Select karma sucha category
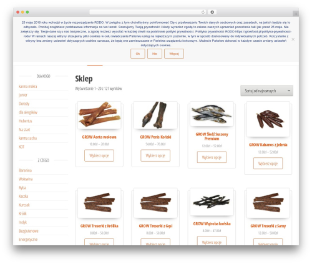The image size is (312, 264). pyautogui.click(x=27, y=138)
